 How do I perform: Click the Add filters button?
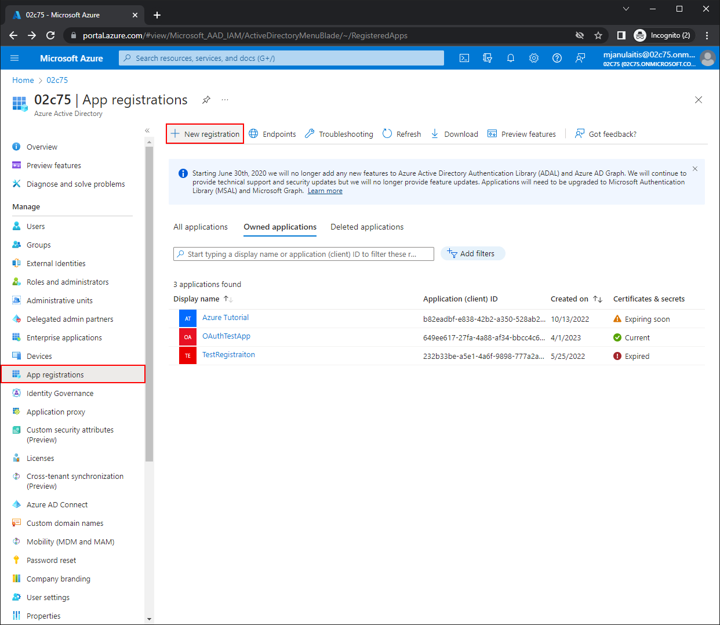pyautogui.click(x=472, y=254)
